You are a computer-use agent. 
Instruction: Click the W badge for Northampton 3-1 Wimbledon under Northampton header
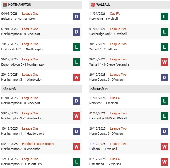76,77
